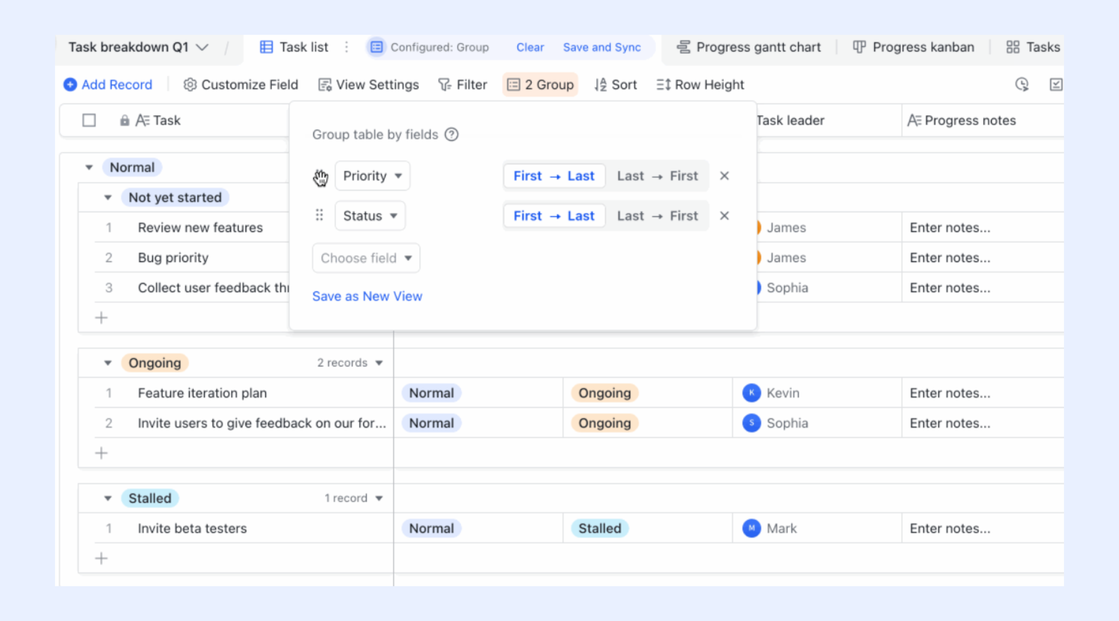Screen dimensions: 1119x621
Task: Click the lock icon in Task header
Action: click(124, 121)
